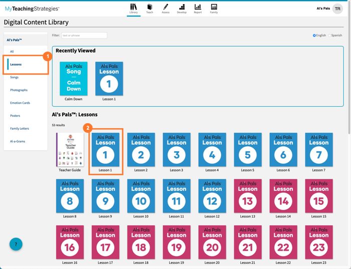
Task: Open the Family Letters category
Action: (x=20, y=129)
